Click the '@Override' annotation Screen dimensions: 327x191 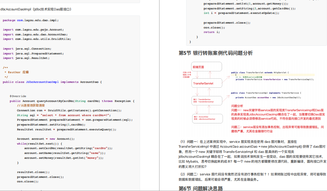(x=18, y=96)
